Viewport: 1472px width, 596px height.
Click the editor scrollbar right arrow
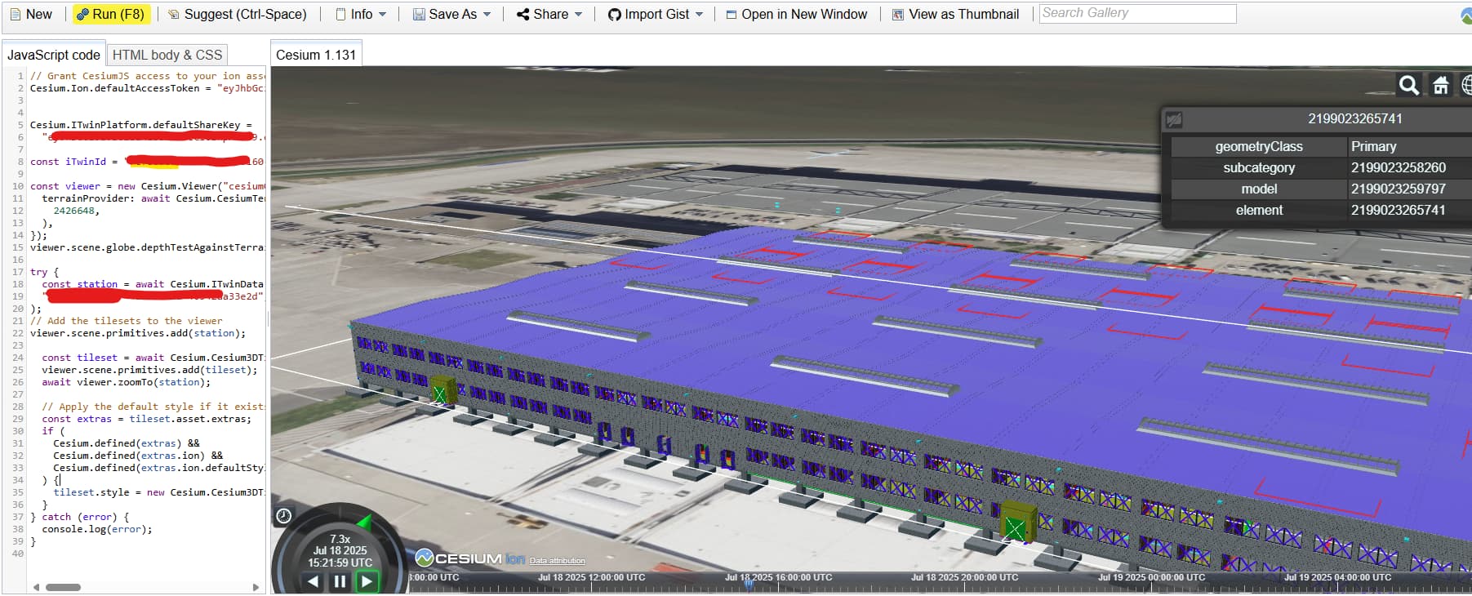pyautogui.click(x=256, y=587)
